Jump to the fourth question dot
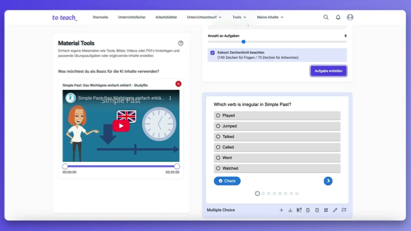 [274, 193]
